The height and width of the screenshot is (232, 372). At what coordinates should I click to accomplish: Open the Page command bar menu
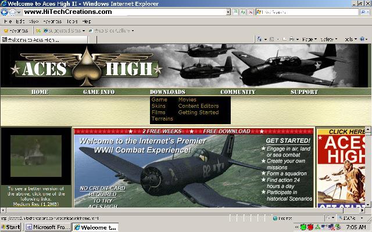click(309, 39)
